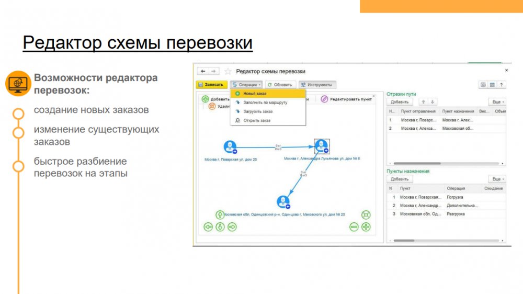Expand the Операции dropdown
523x294 pixels.
[x=246, y=85]
